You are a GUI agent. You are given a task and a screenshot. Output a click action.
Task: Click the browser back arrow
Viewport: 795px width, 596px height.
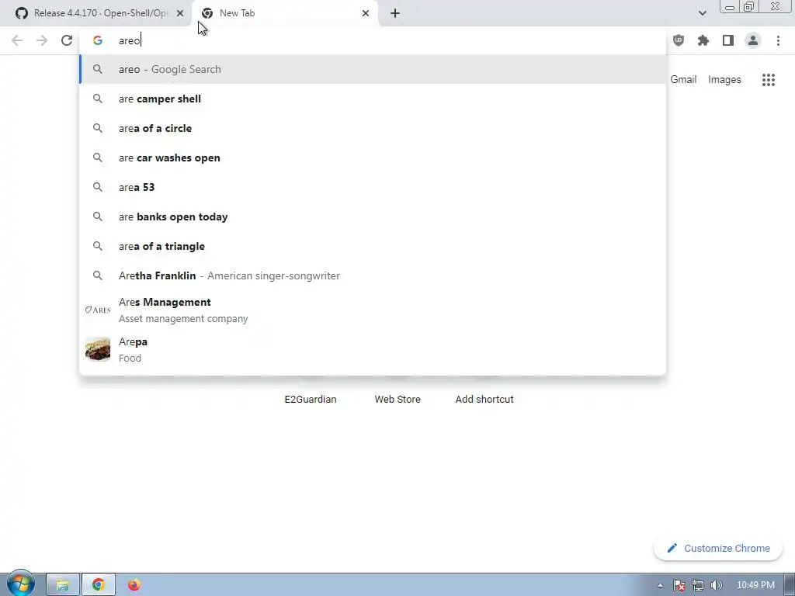17,40
